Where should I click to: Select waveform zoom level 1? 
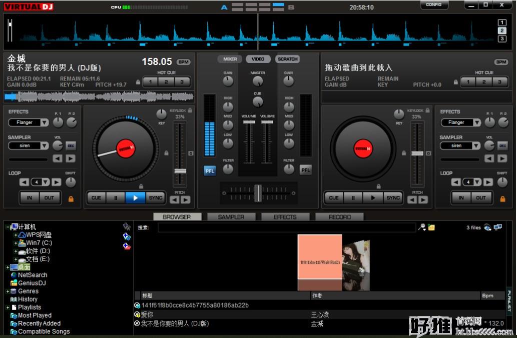(x=502, y=22)
